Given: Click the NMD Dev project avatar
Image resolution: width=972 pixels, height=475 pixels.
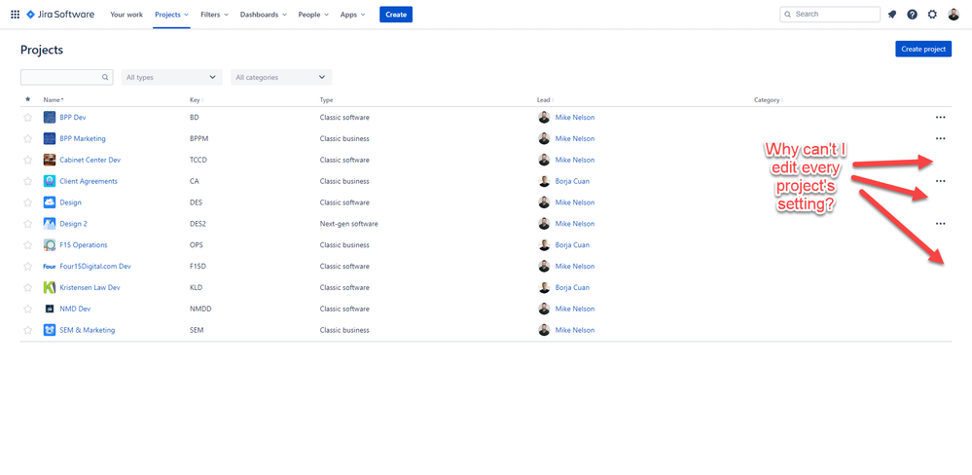Looking at the screenshot, I should 50,309.
